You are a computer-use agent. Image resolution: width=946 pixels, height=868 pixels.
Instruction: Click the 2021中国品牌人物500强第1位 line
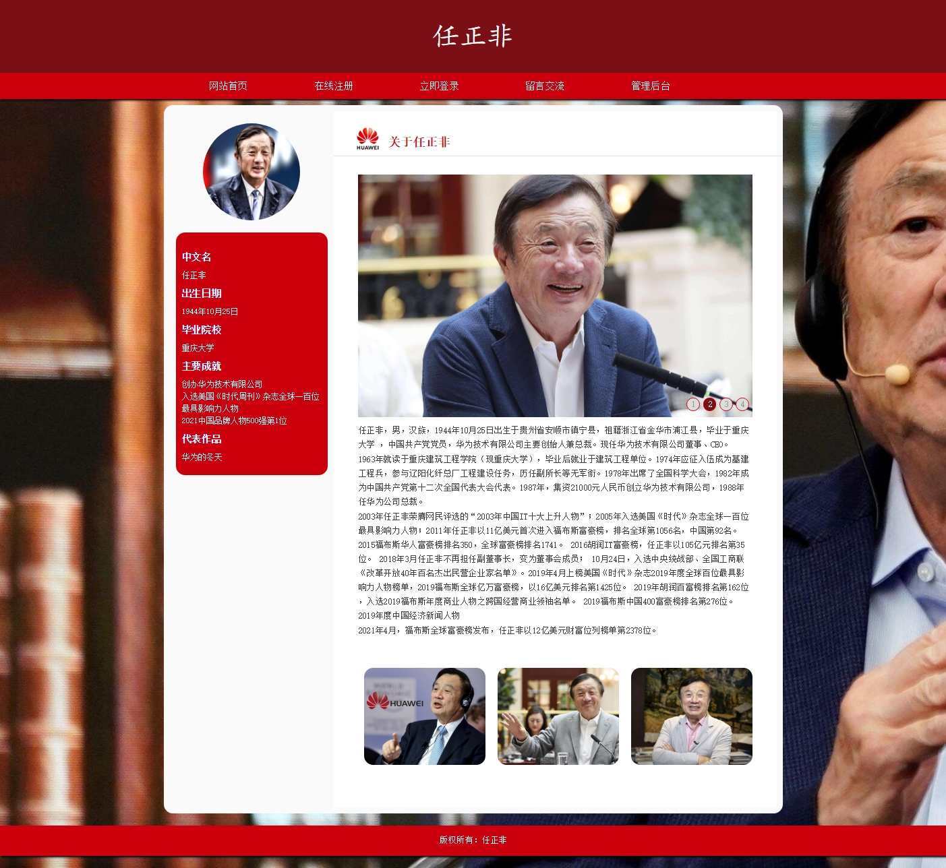234,421
